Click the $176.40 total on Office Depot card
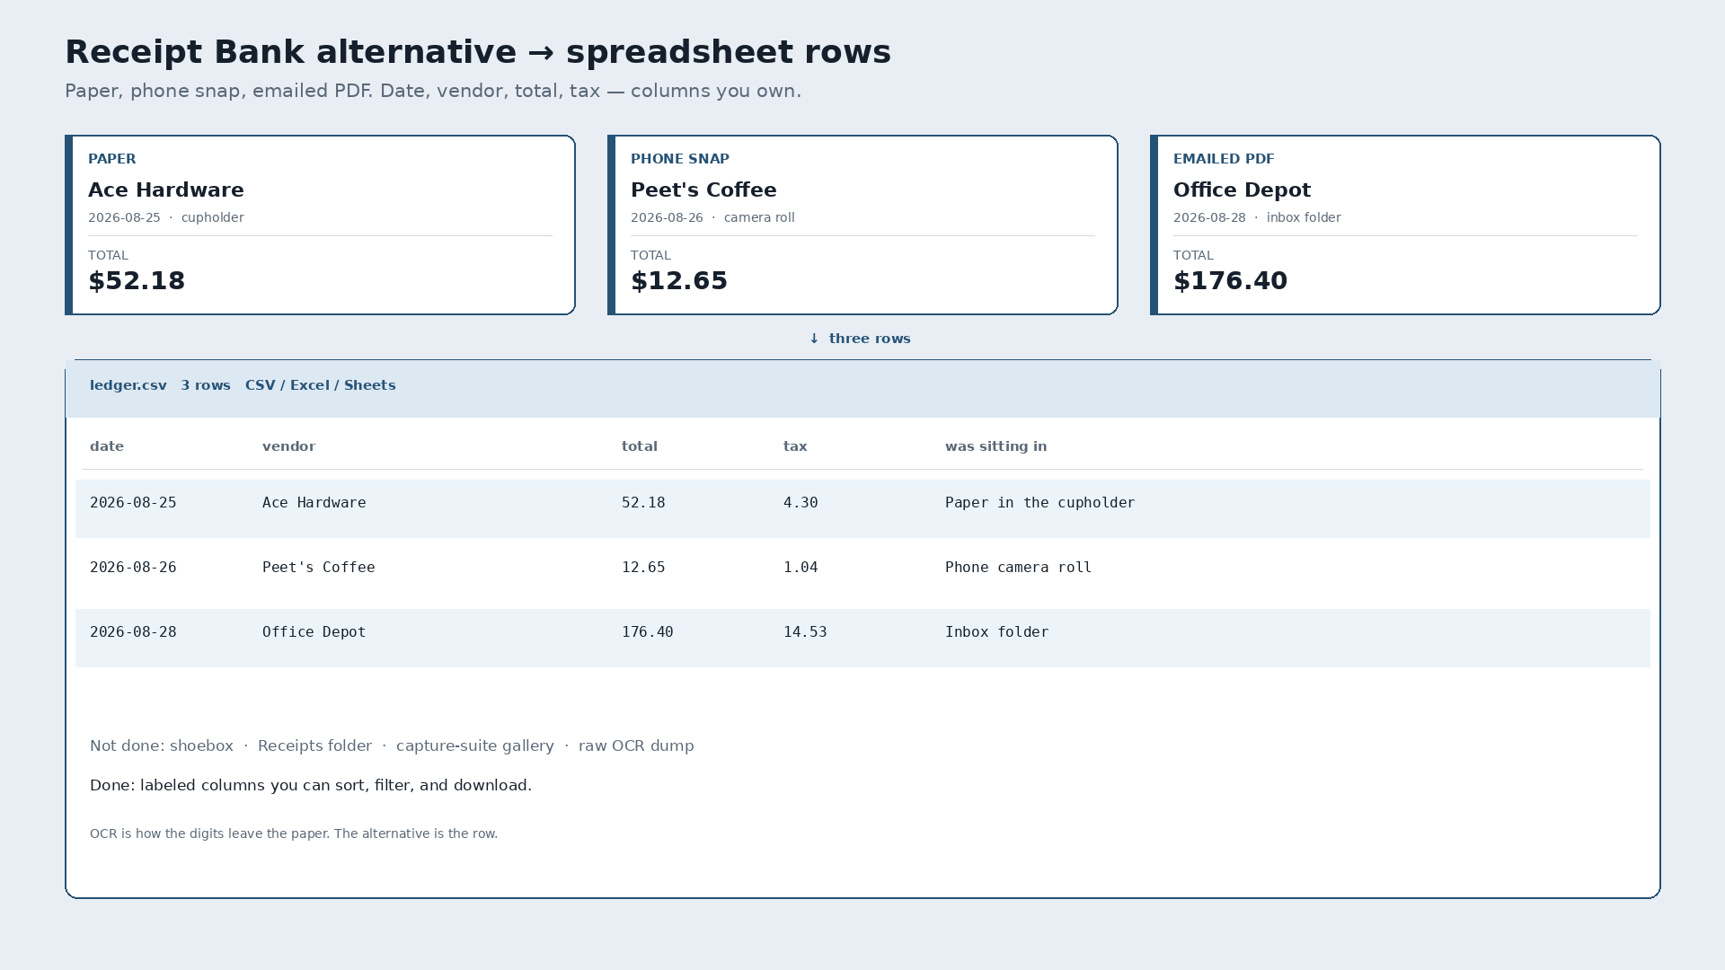The height and width of the screenshot is (970, 1725). 1231,281
